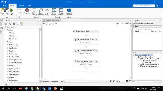Select Select file in Outline
Viewport: 163px width, 91px height.
(x=147, y=63)
